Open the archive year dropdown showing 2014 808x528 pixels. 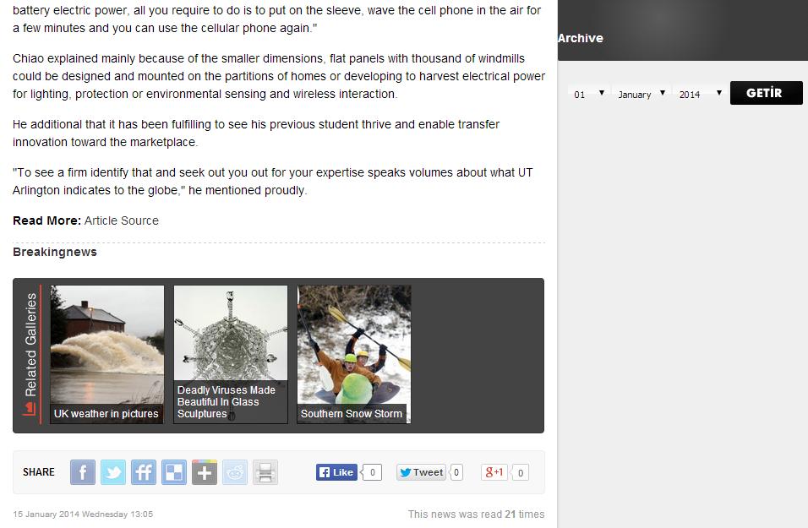click(700, 94)
